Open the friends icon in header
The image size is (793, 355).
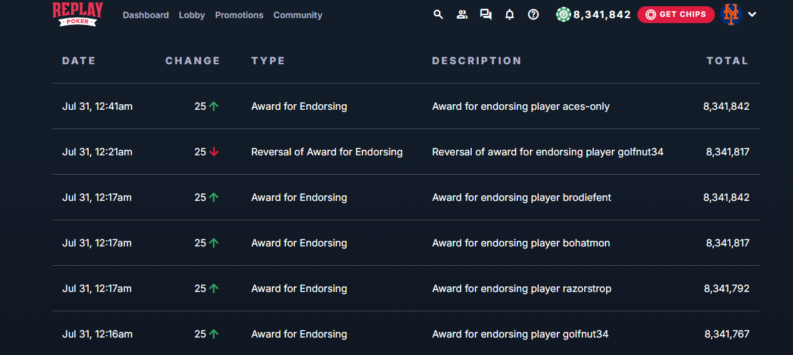point(462,14)
